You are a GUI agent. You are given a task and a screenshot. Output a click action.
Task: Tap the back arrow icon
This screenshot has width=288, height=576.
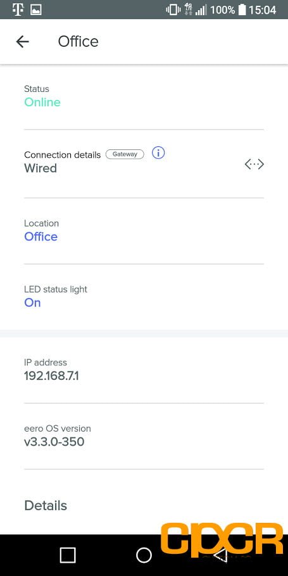tap(22, 42)
